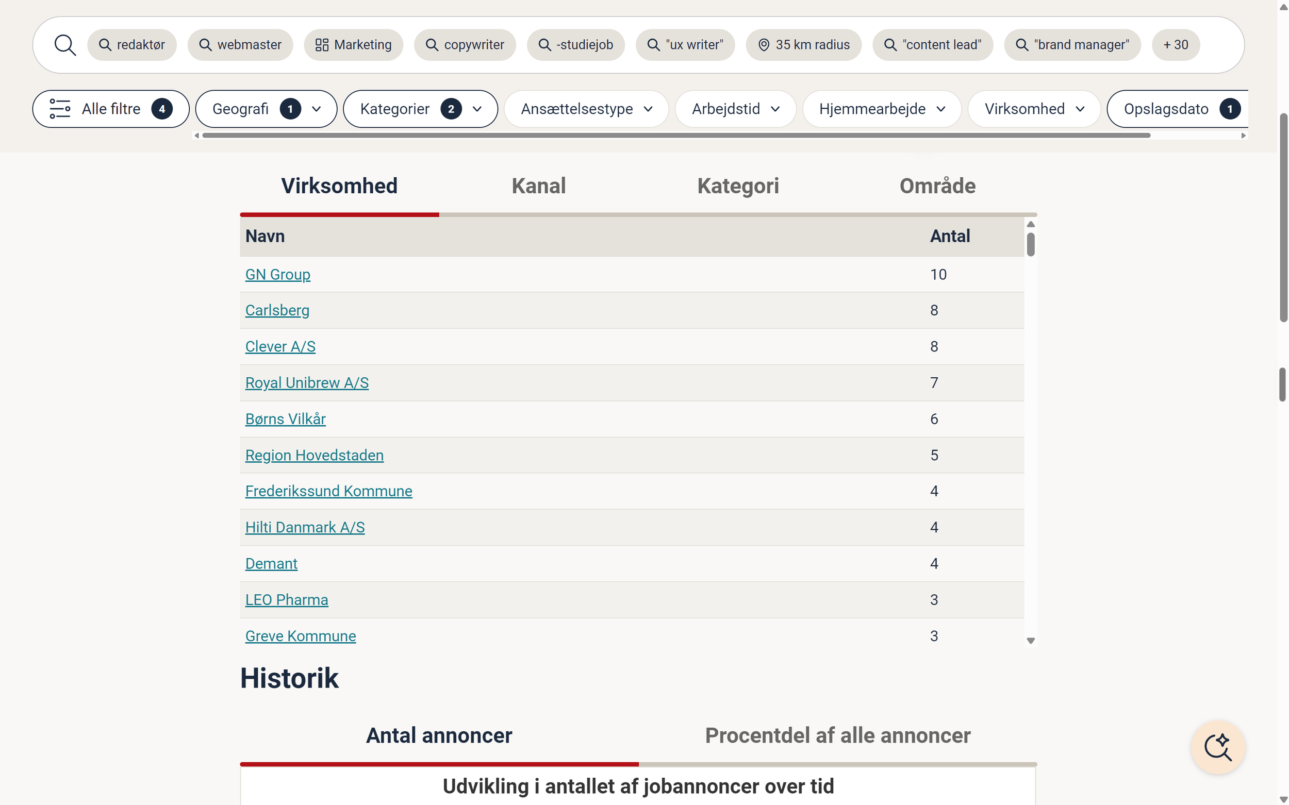Image resolution: width=1289 pixels, height=805 pixels.
Task: Open the Børns Vilkår link
Action: tap(286, 419)
